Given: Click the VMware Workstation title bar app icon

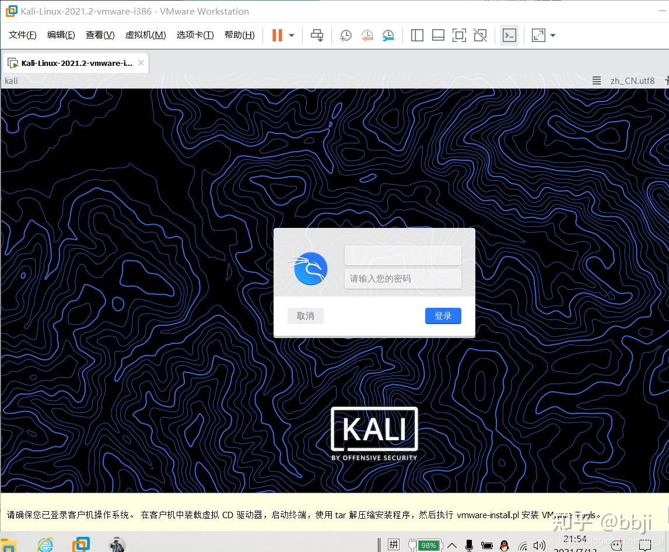Looking at the screenshot, I should [x=11, y=11].
